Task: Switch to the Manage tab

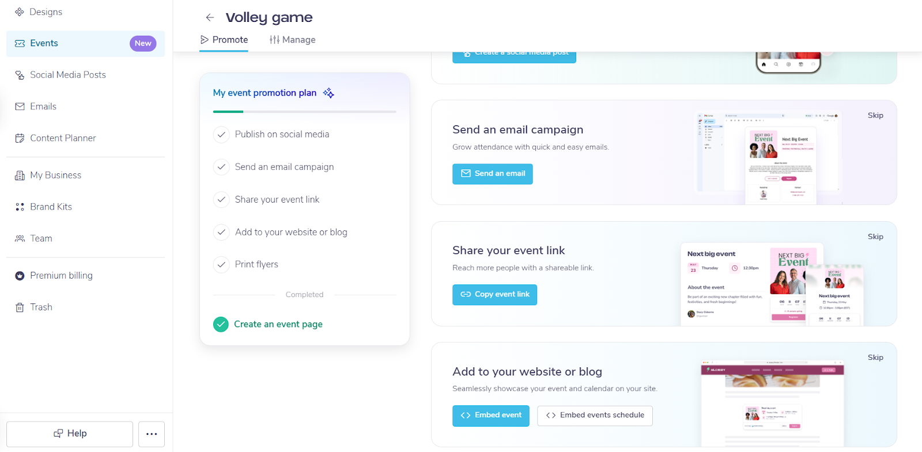Action: click(x=293, y=40)
